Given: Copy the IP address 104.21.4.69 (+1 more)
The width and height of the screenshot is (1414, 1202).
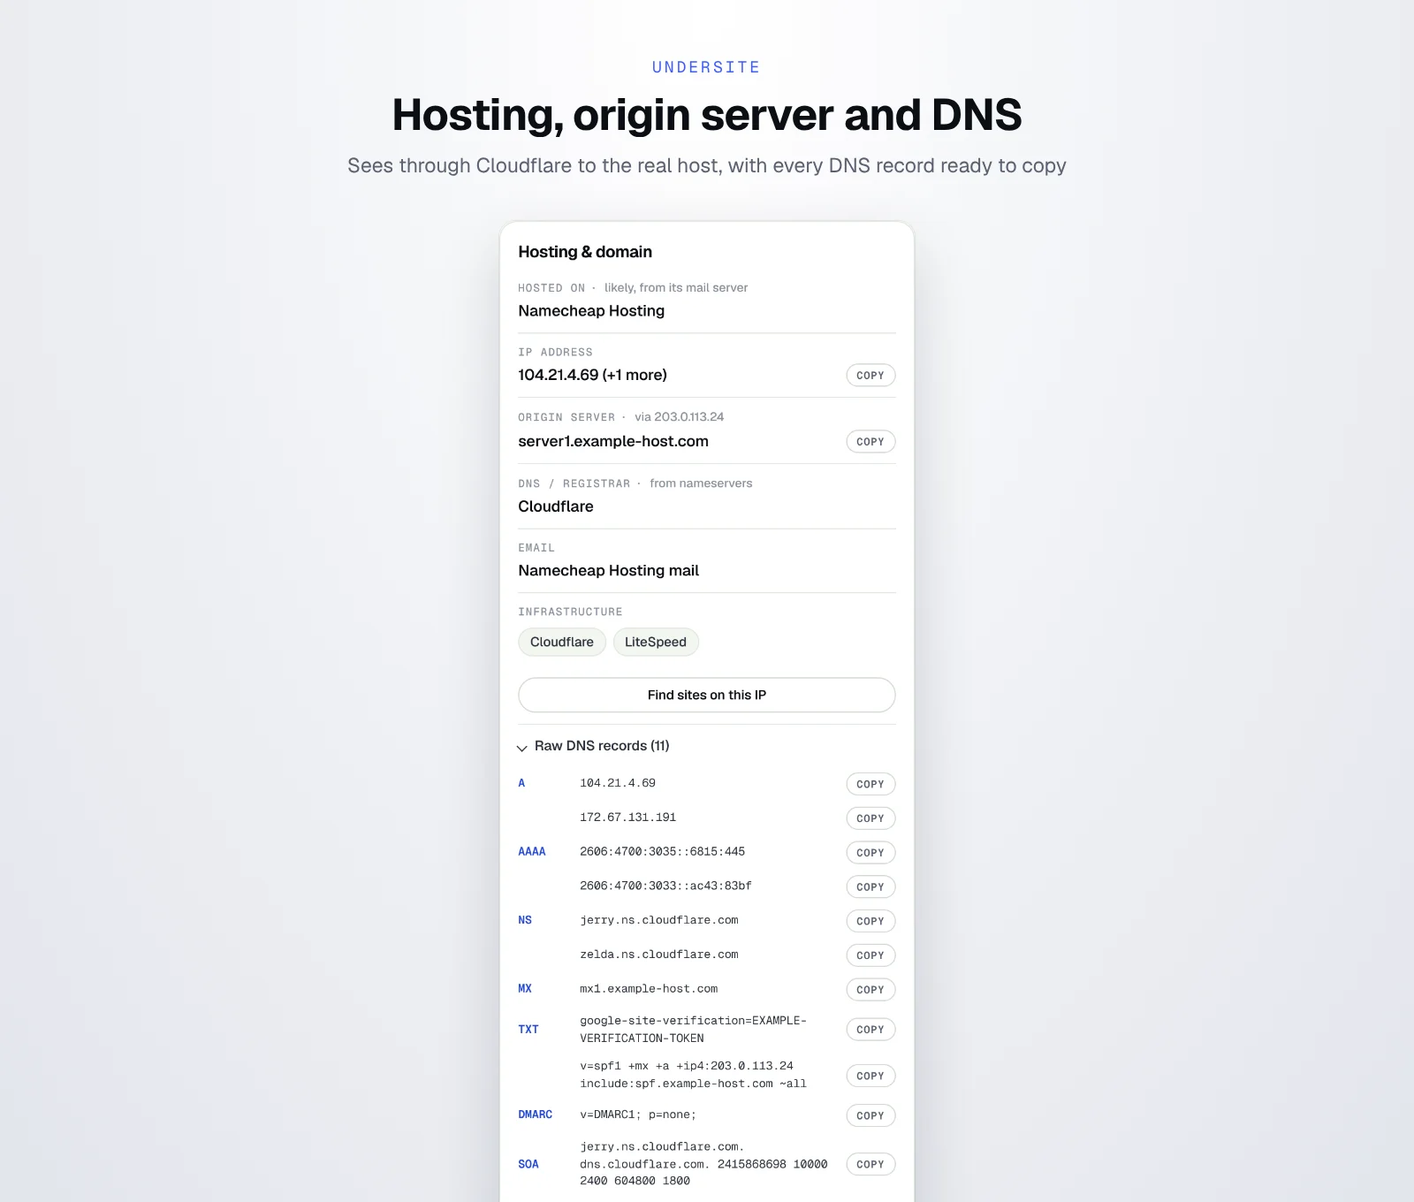Looking at the screenshot, I should pos(870,376).
